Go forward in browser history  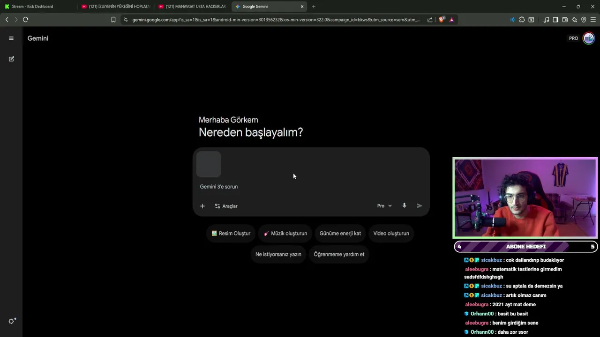16,20
